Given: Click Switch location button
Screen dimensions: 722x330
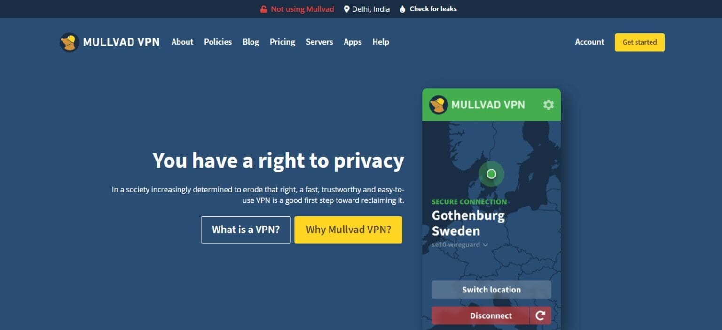Looking at the screenshot, I should 491,290.
